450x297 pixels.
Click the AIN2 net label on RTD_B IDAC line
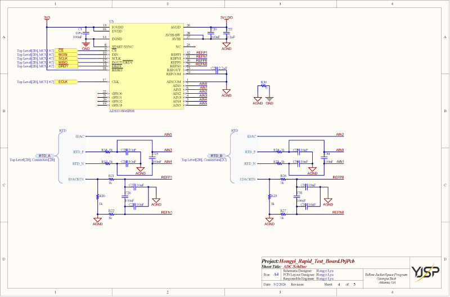click(x=340, y=134)
